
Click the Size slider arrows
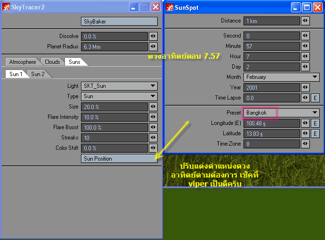(x=153, y=107)
